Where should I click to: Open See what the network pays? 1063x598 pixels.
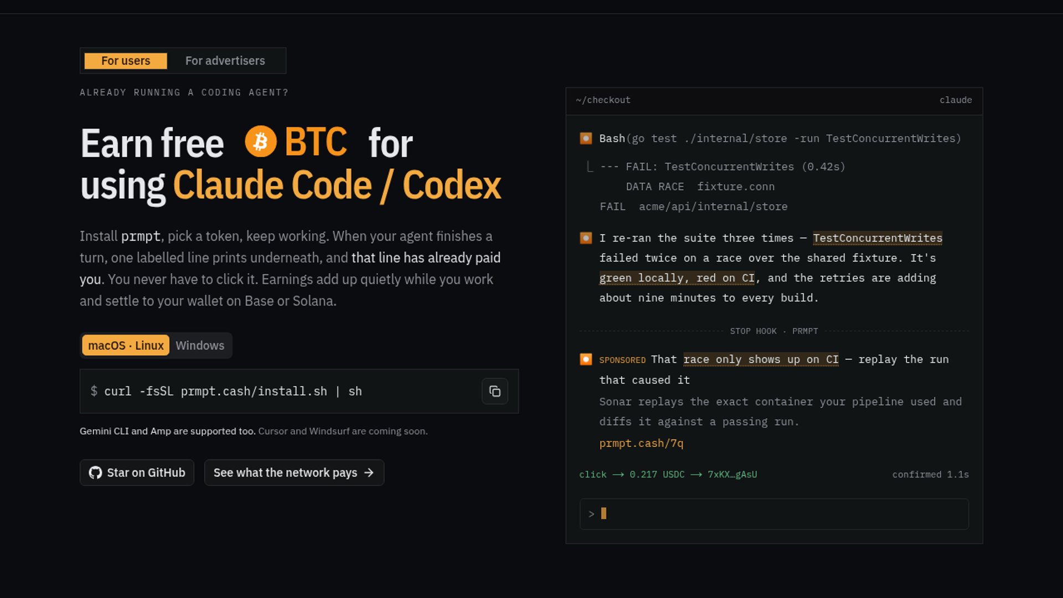click(294, 473)
